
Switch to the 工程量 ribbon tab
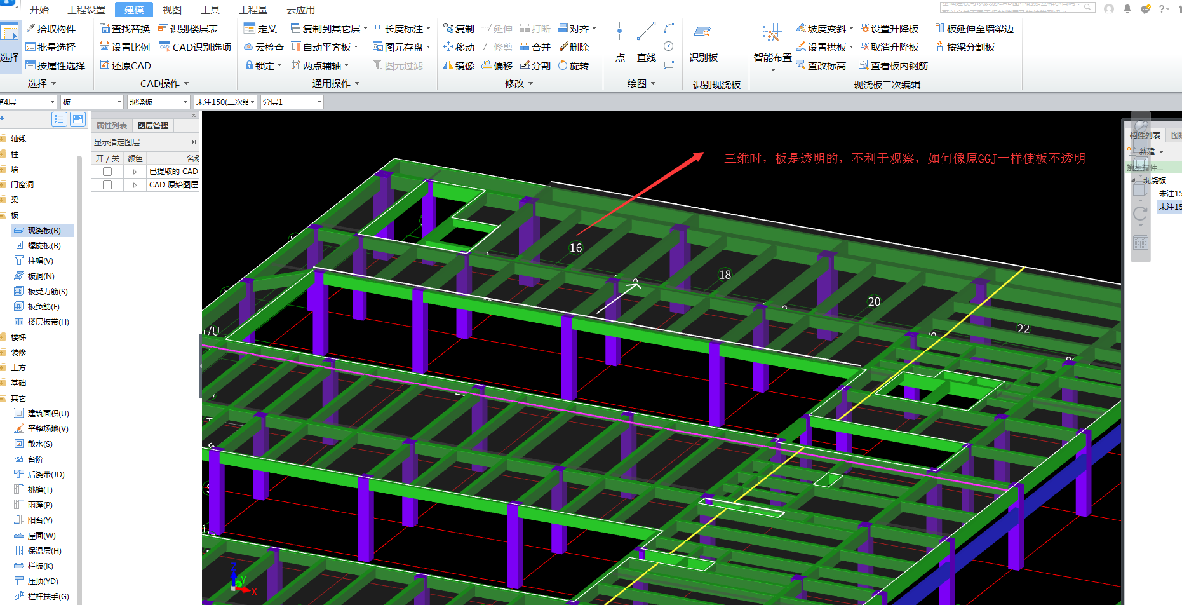(x=253, y=10)
